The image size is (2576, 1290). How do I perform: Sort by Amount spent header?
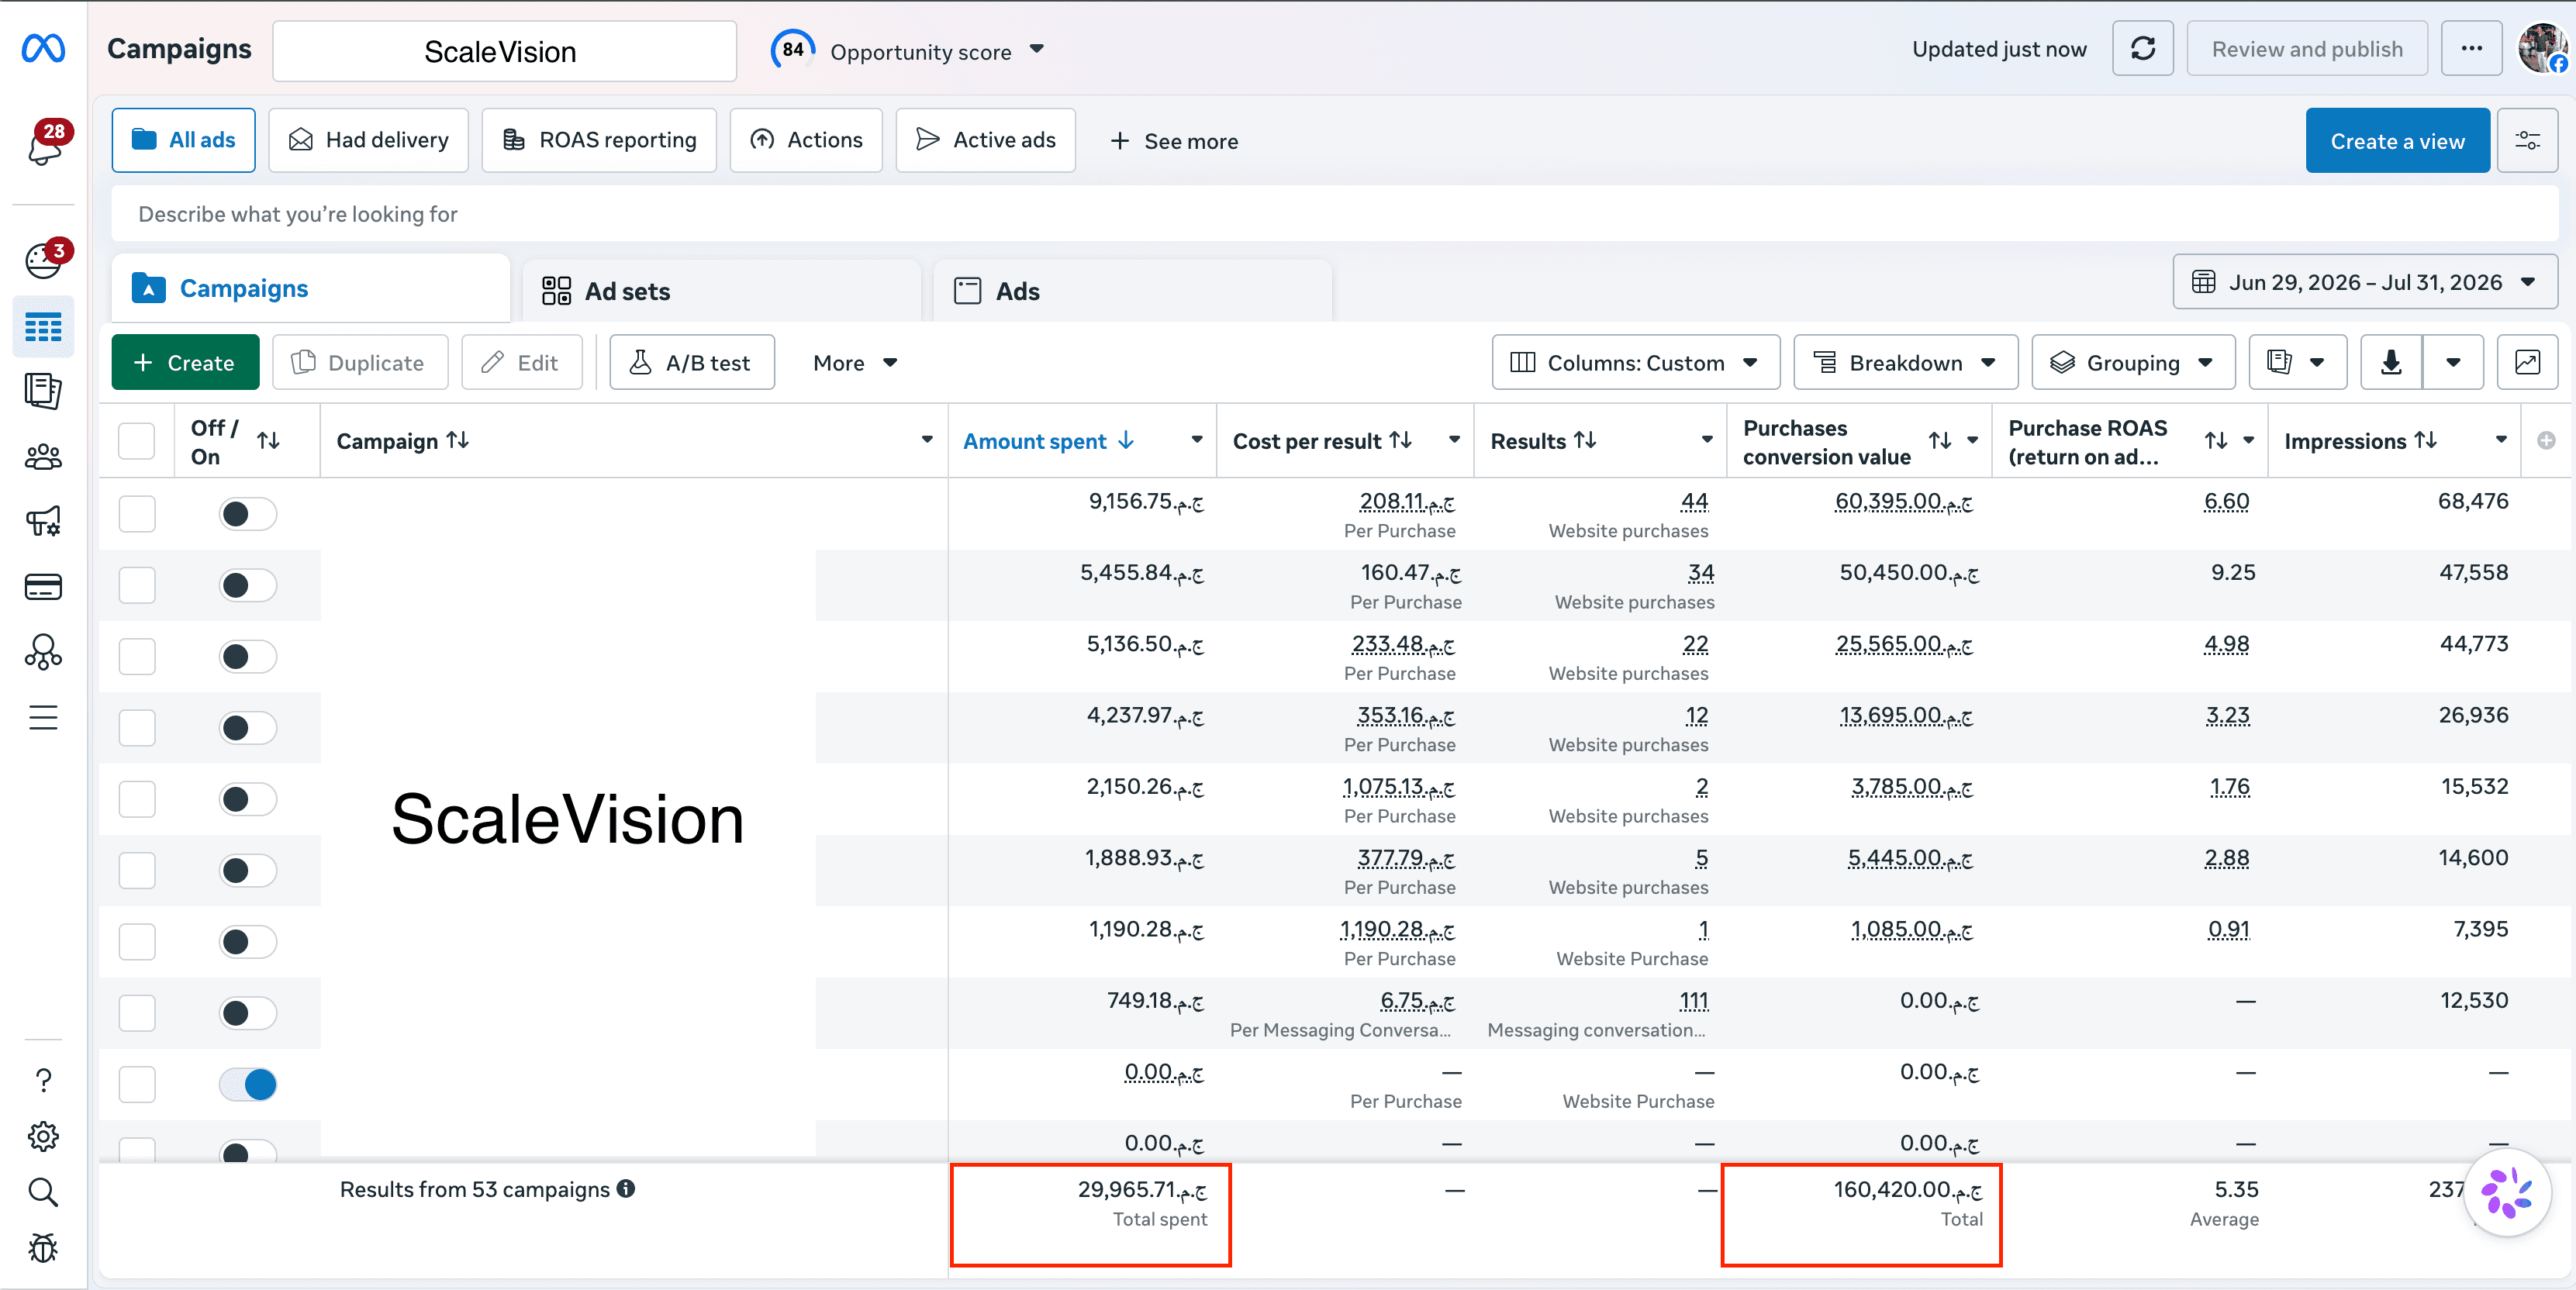[1035, 441]
